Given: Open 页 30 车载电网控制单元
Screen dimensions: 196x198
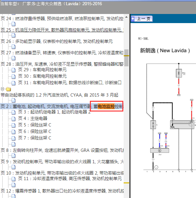Looking at the screenshot, I should point(43,76).
